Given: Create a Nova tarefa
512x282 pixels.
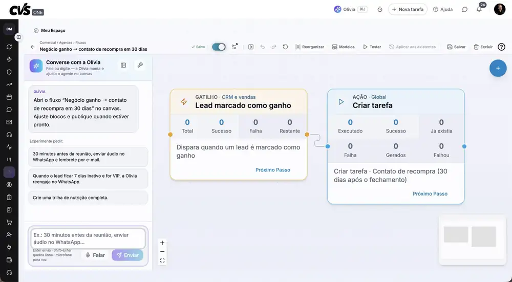Looking at the screenshot, I should click(x=408, y=9).
